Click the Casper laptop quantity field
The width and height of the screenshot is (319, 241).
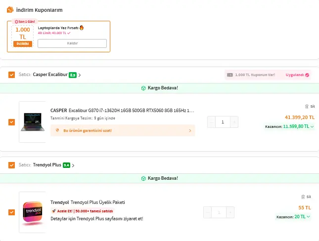pyautogui.click(x=223, y=122)
